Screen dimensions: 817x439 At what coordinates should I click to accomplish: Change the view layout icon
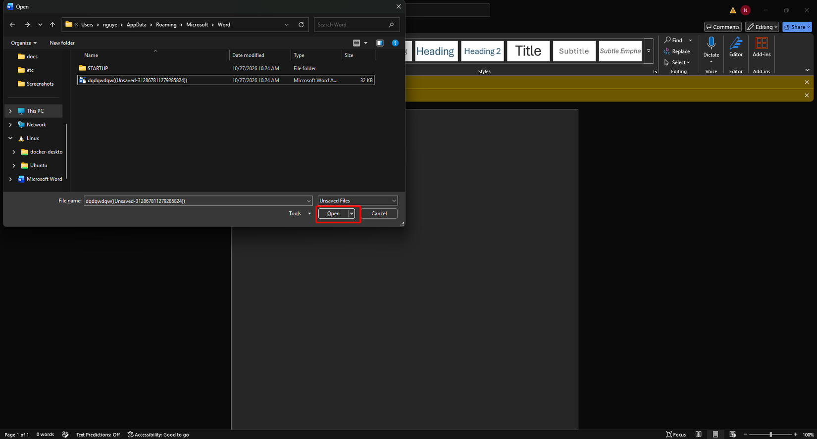[357, 43]
